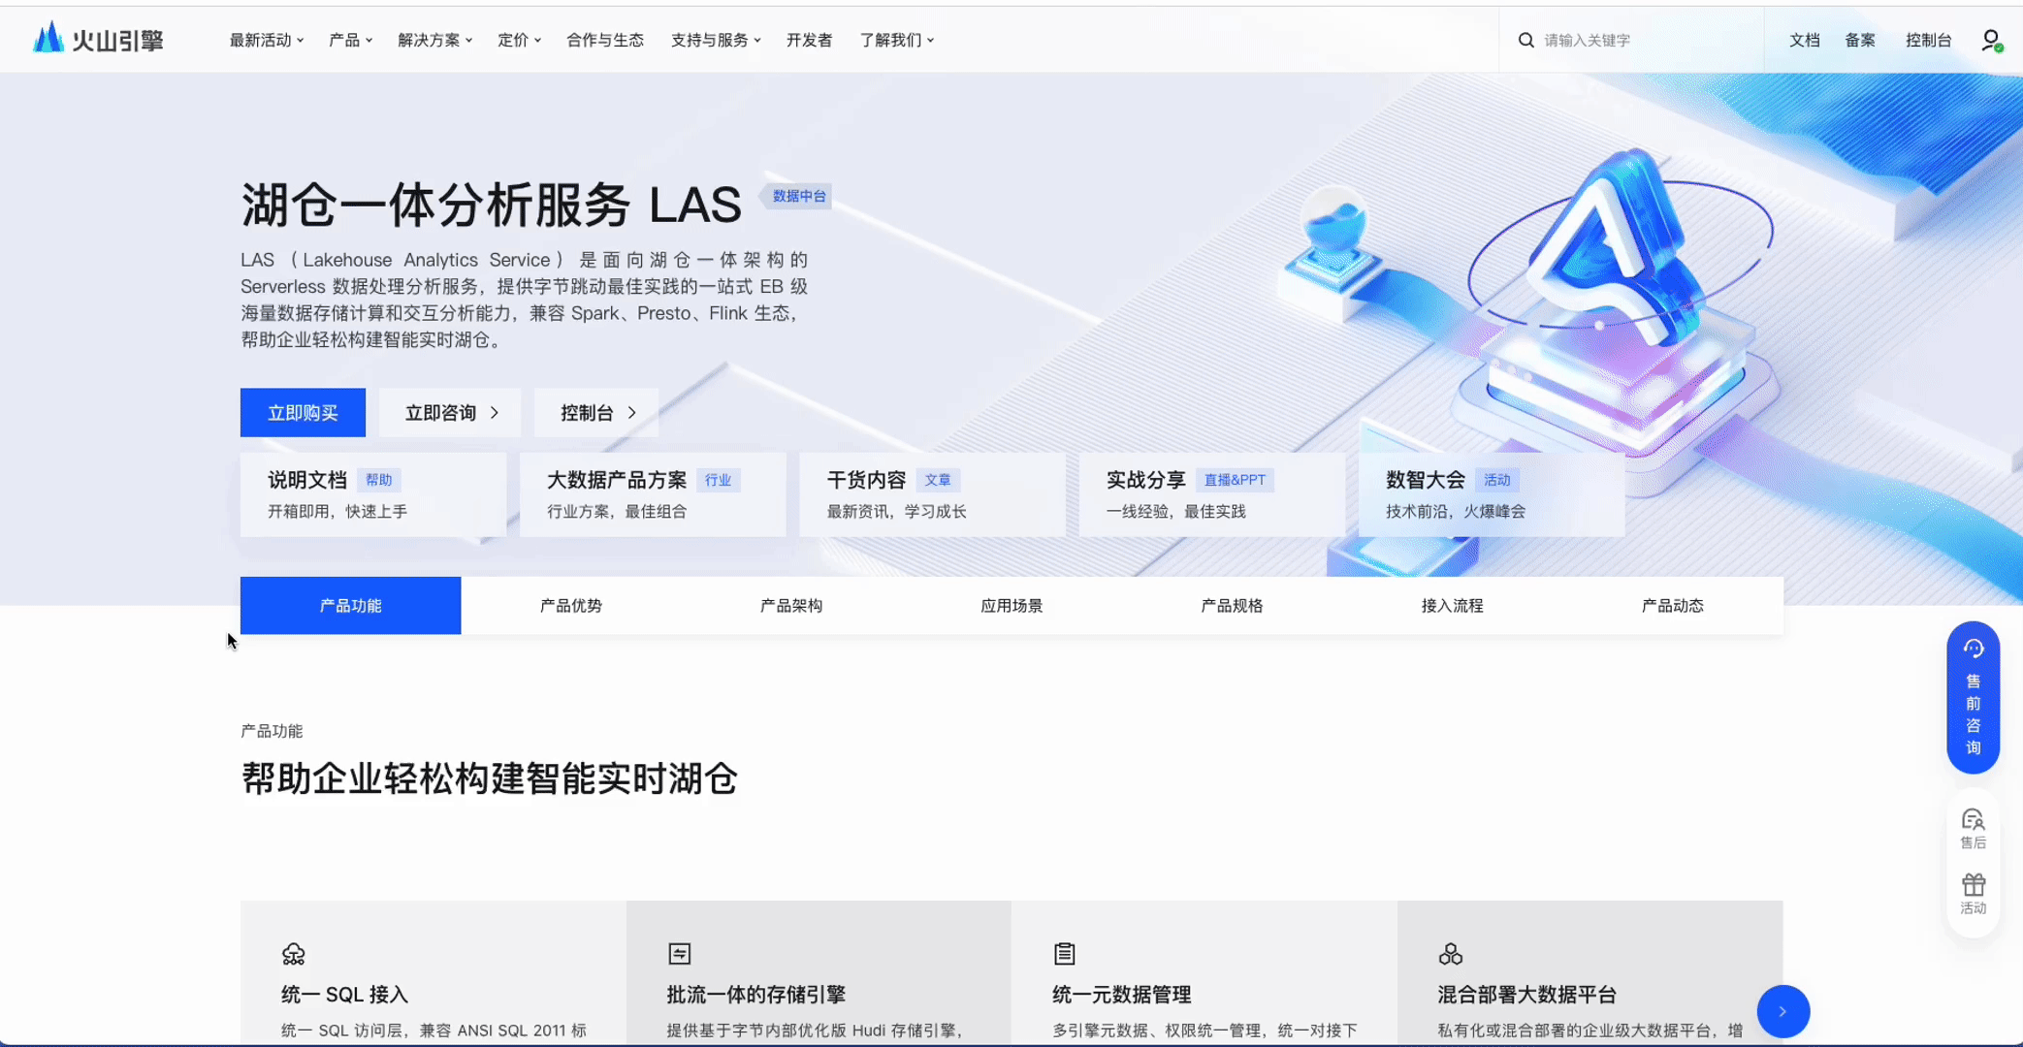Open the 文档 link in header
Image resolution: width=2023 pixels, height=1047 pixels.
point(1804,40)
